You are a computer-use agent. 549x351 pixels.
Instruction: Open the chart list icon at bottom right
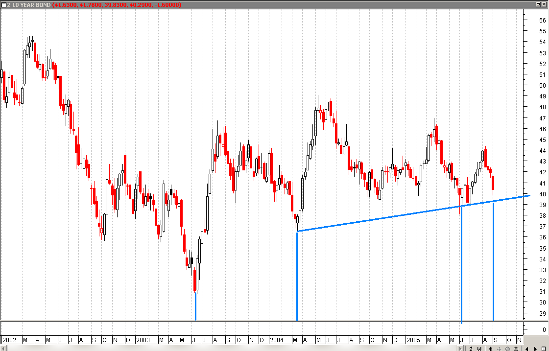(544, 349)
